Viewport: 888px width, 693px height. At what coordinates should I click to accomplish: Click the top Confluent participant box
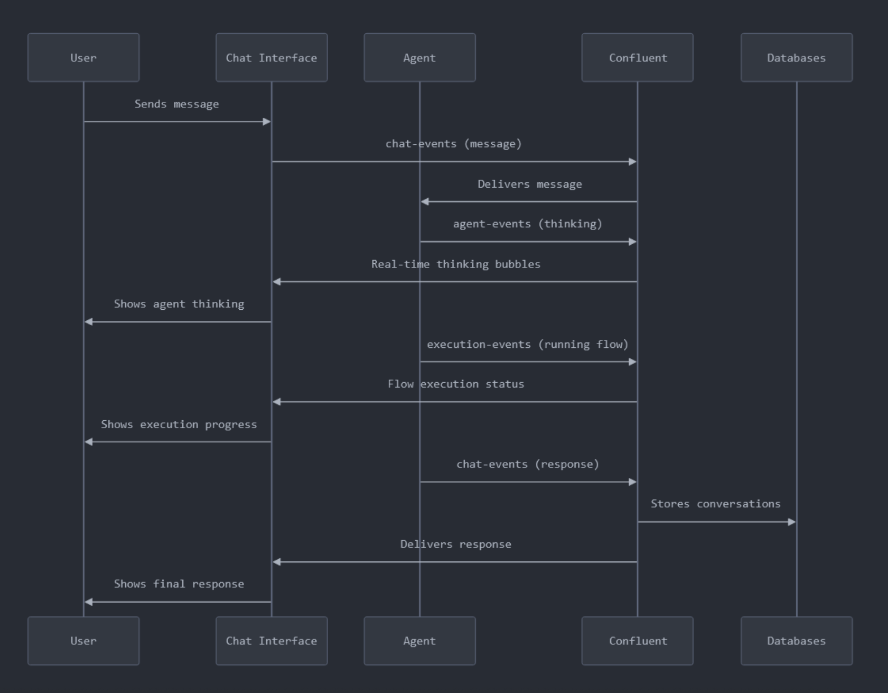pos(638,58)
